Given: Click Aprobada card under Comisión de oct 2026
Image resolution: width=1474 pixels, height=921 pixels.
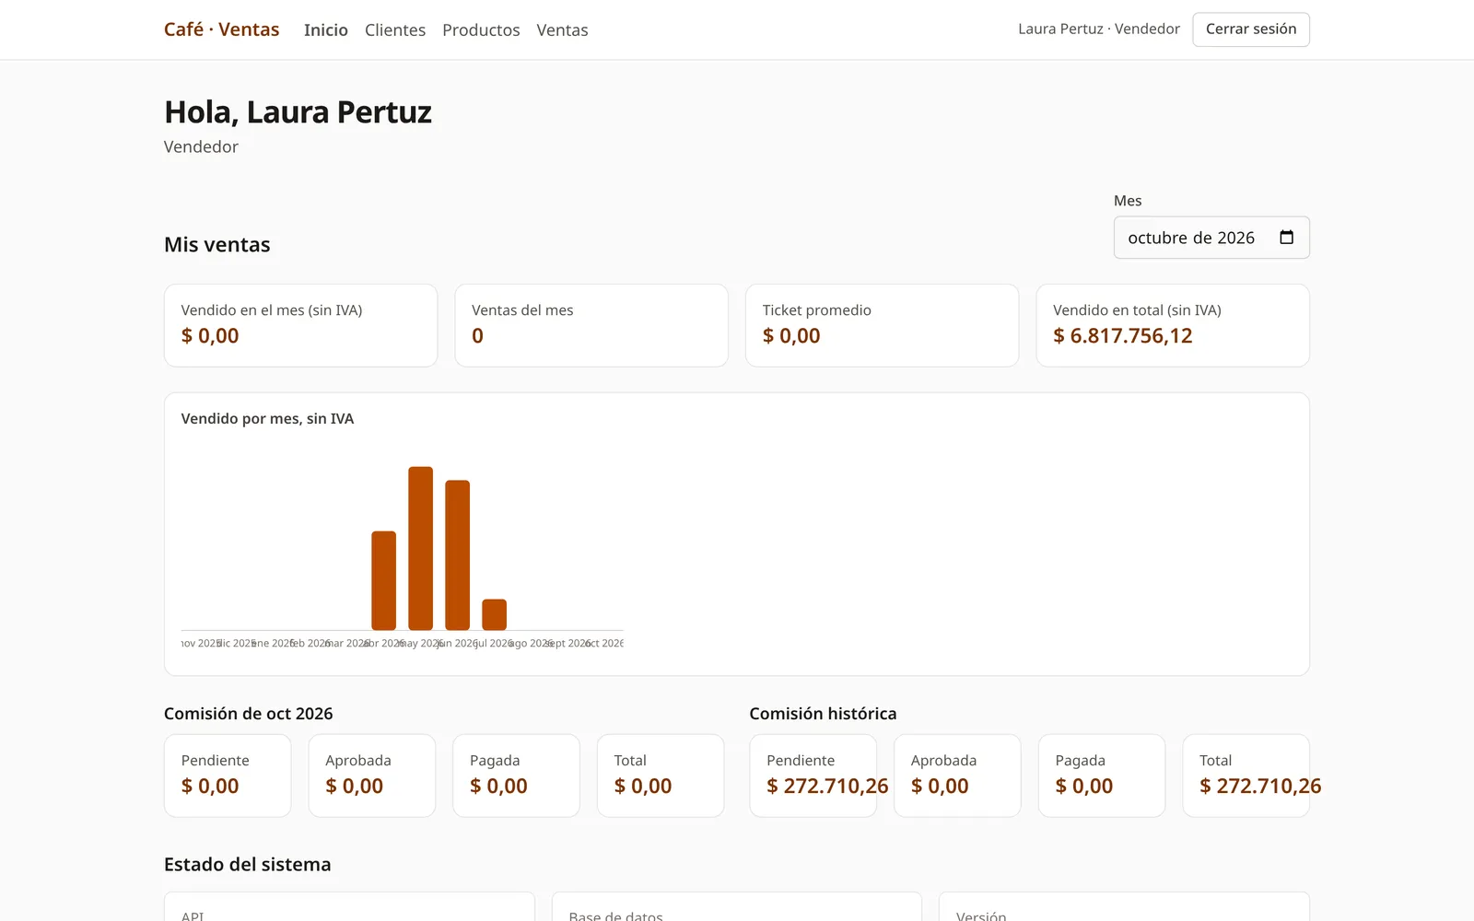Looking at the screenshot, I should point(372,775).
